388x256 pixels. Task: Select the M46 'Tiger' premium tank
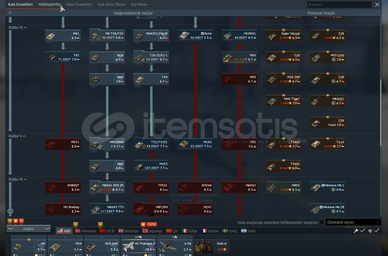pos(284,101)
